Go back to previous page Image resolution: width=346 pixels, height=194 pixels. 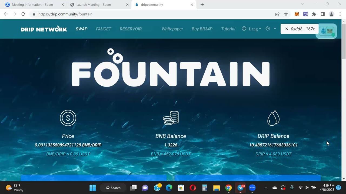(6, 14)
